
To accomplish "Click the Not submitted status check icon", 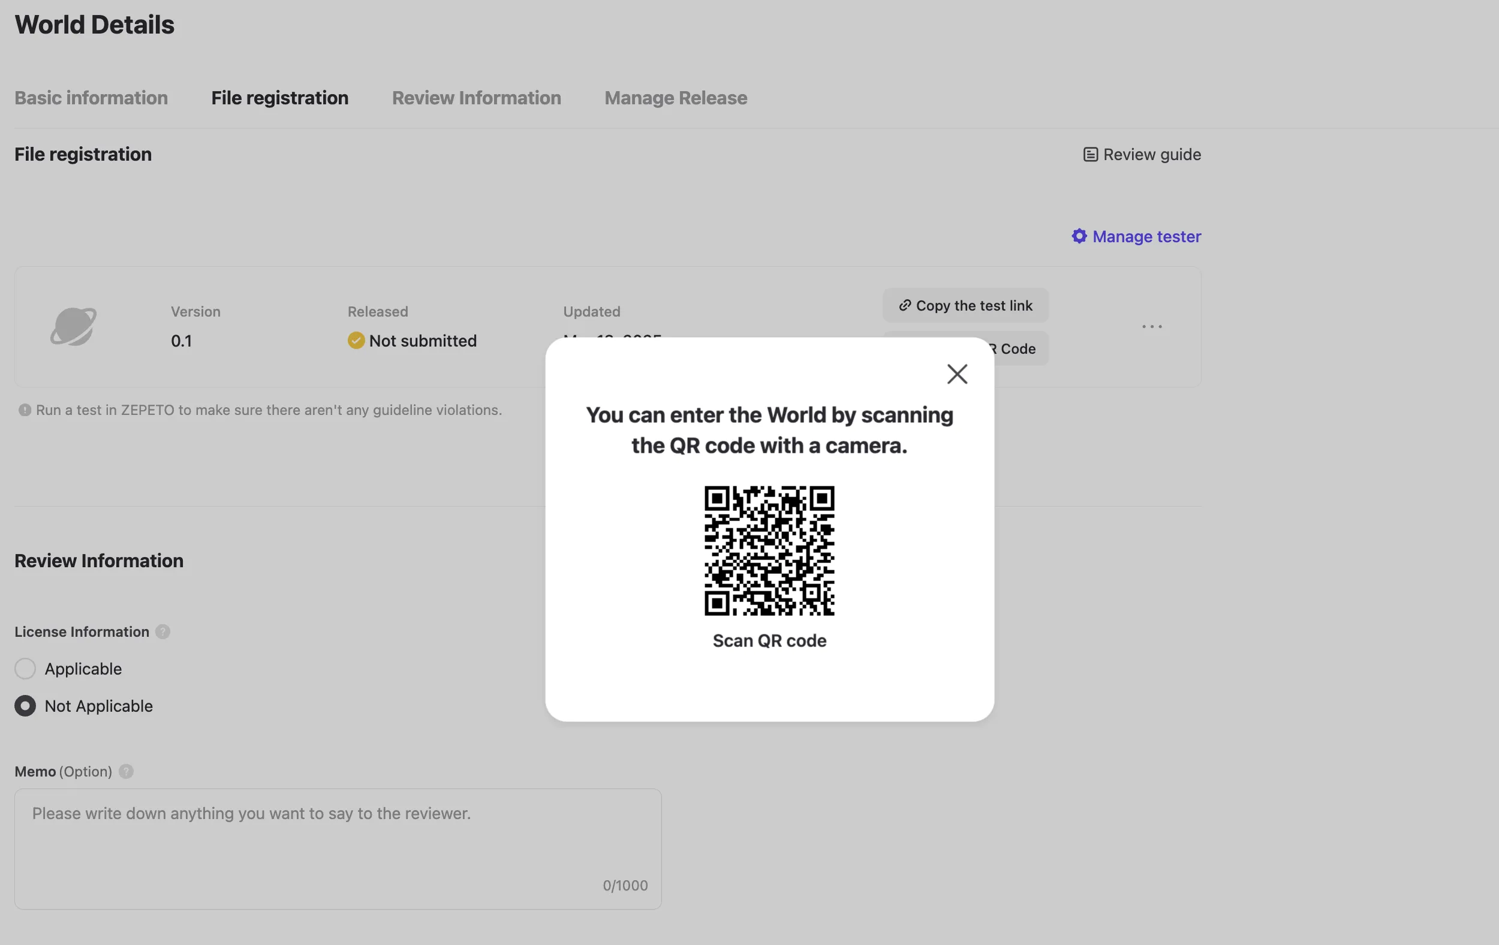I will tap(356, 341).
